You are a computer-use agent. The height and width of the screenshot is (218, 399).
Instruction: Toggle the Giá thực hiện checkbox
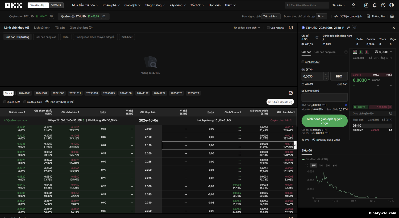pyautogui.click(x=25, y=102)
